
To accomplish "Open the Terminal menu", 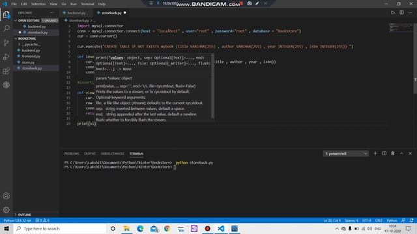I will pyautogui.click(x=87, y=4).
